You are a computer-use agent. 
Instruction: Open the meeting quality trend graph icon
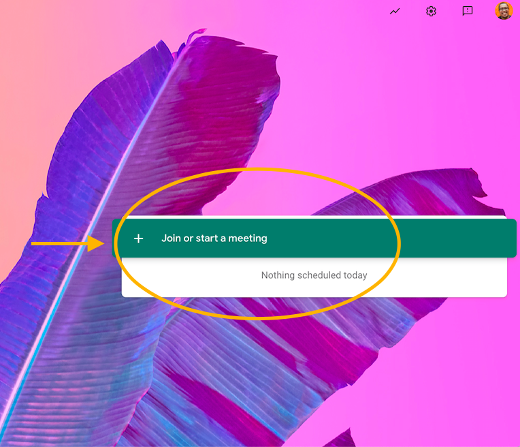(395, 12)
